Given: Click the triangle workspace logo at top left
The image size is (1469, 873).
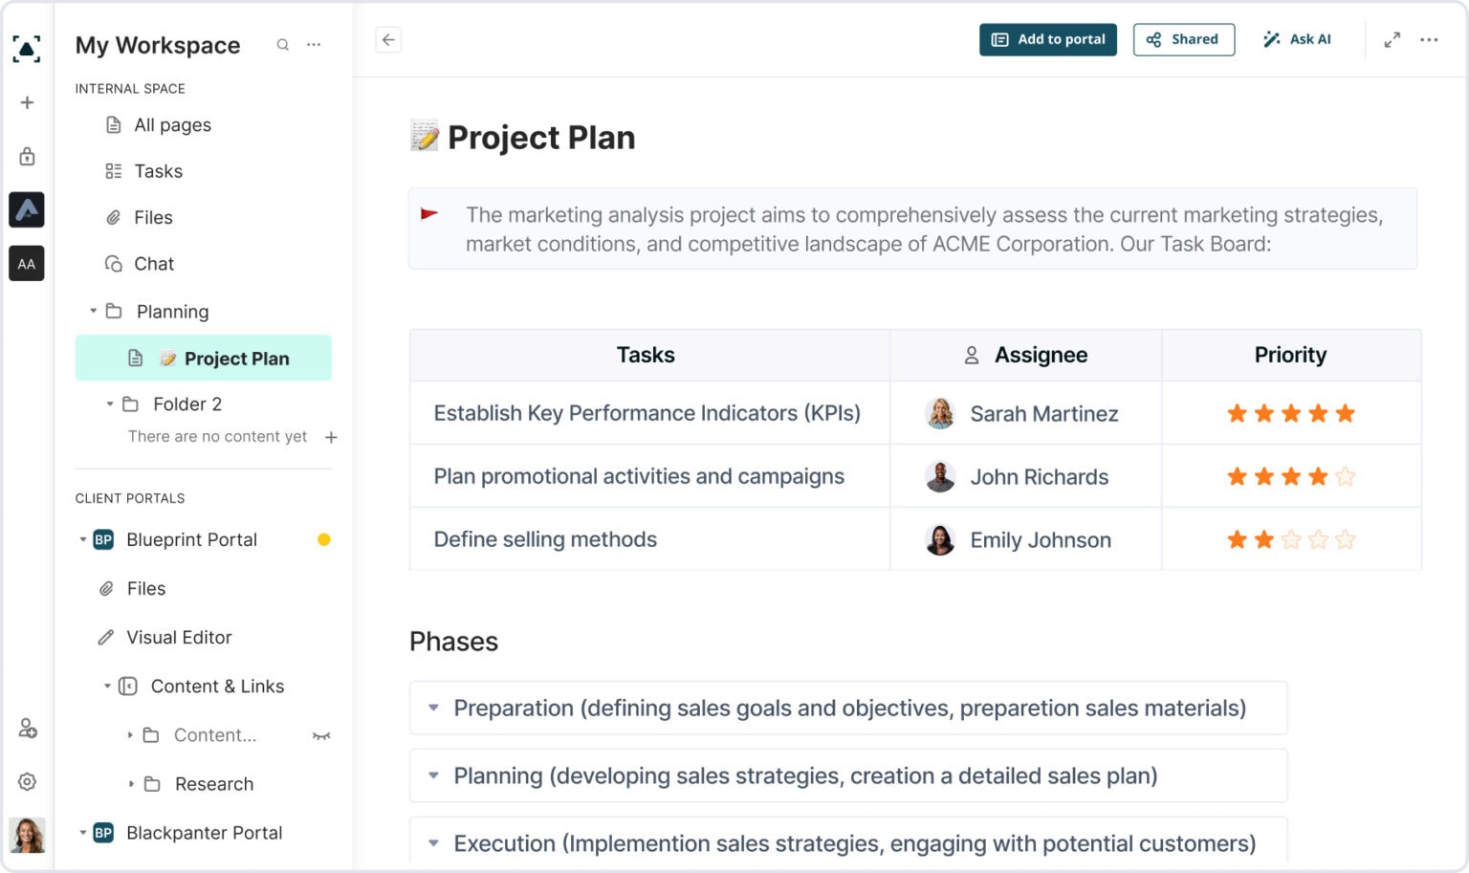Looking at the screenshot, I should [x=27, y=48].
